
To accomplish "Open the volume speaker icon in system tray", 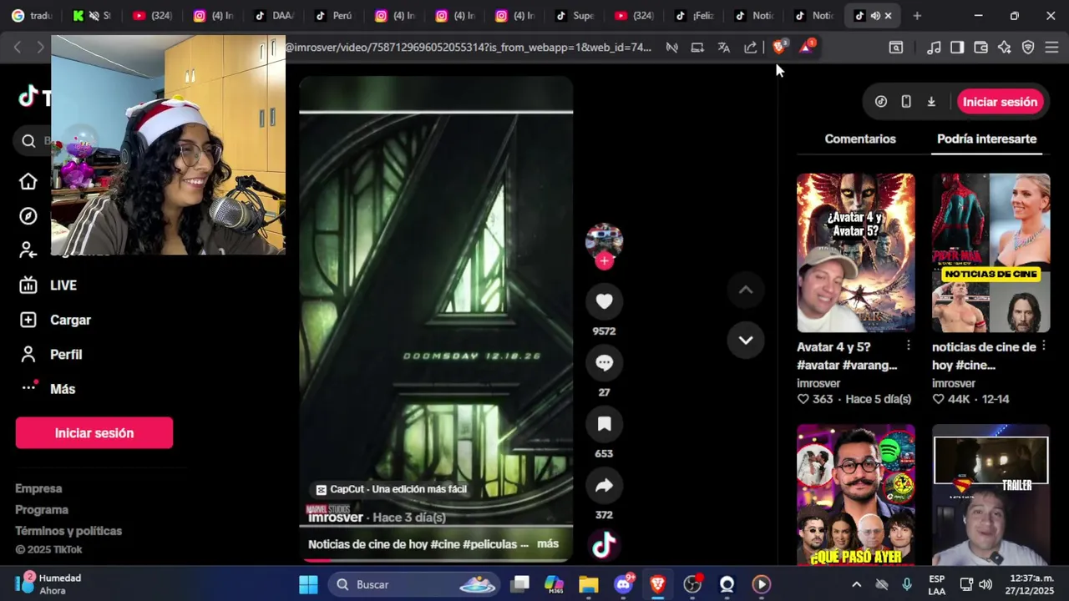I will (985, 584).
